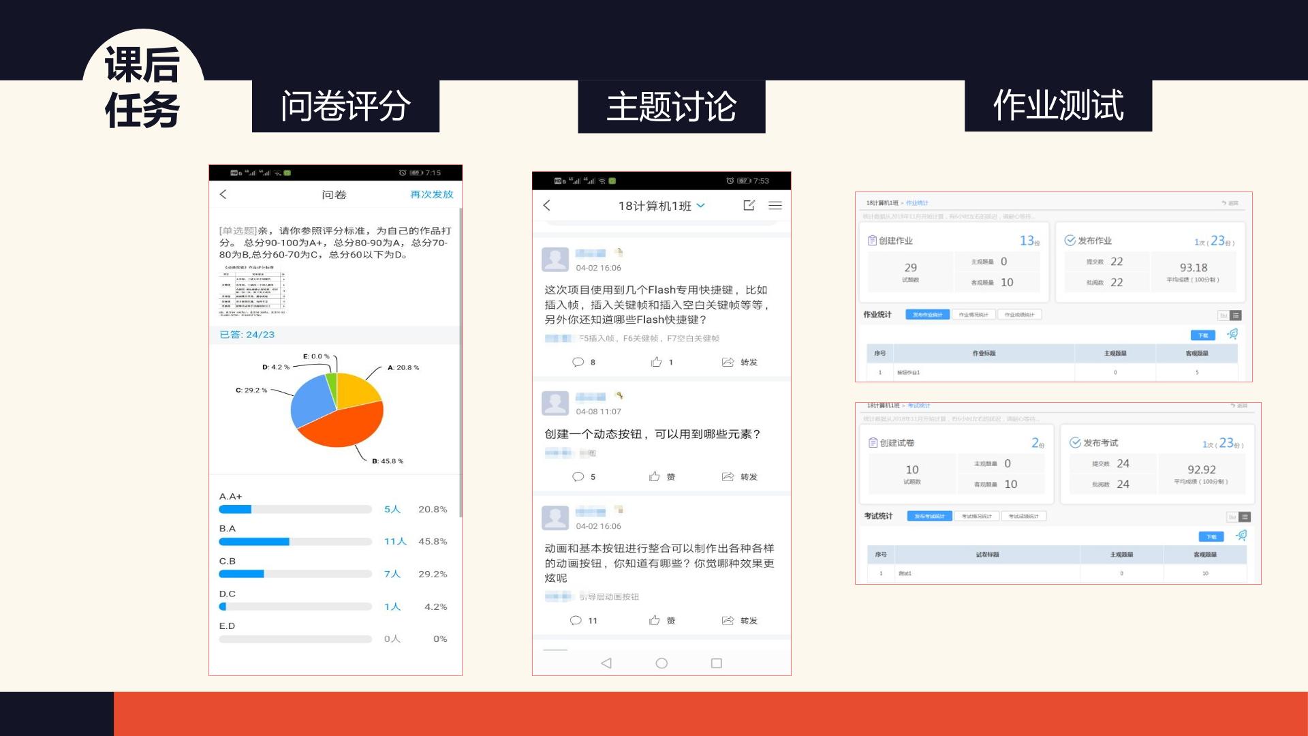Image resolution: width=1308 pixels, height=736 pixels.
Task: Switch exam statistics to list view
Action: 1245,517
